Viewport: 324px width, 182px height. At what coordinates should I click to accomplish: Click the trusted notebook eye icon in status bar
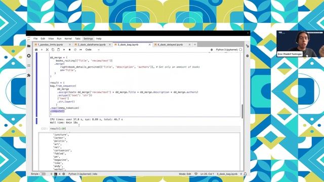click(x=196, y=174)
